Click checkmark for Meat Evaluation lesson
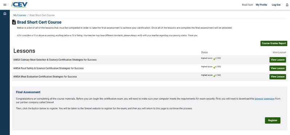Image resolution: width=290 pixels, height=135 pixels. coord(215,76)
